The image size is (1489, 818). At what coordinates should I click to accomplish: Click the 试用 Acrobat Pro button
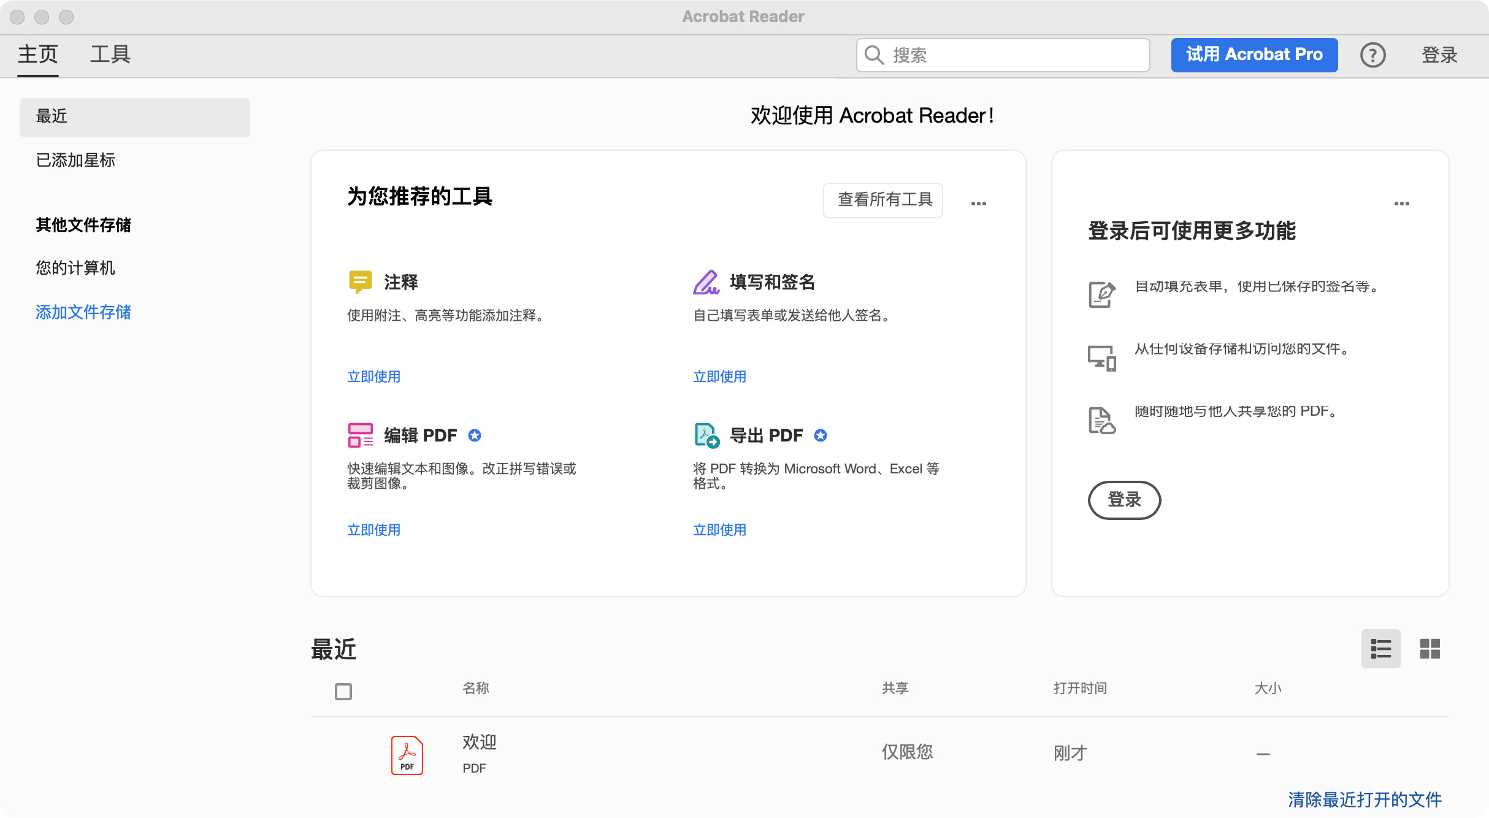(x=1255, y=55)
